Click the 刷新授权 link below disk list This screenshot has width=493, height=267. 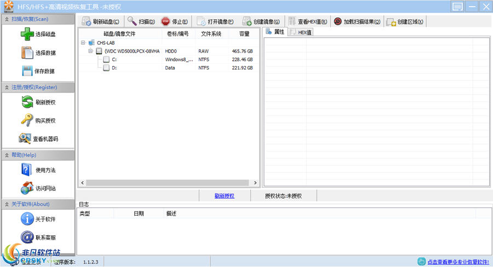224,196
